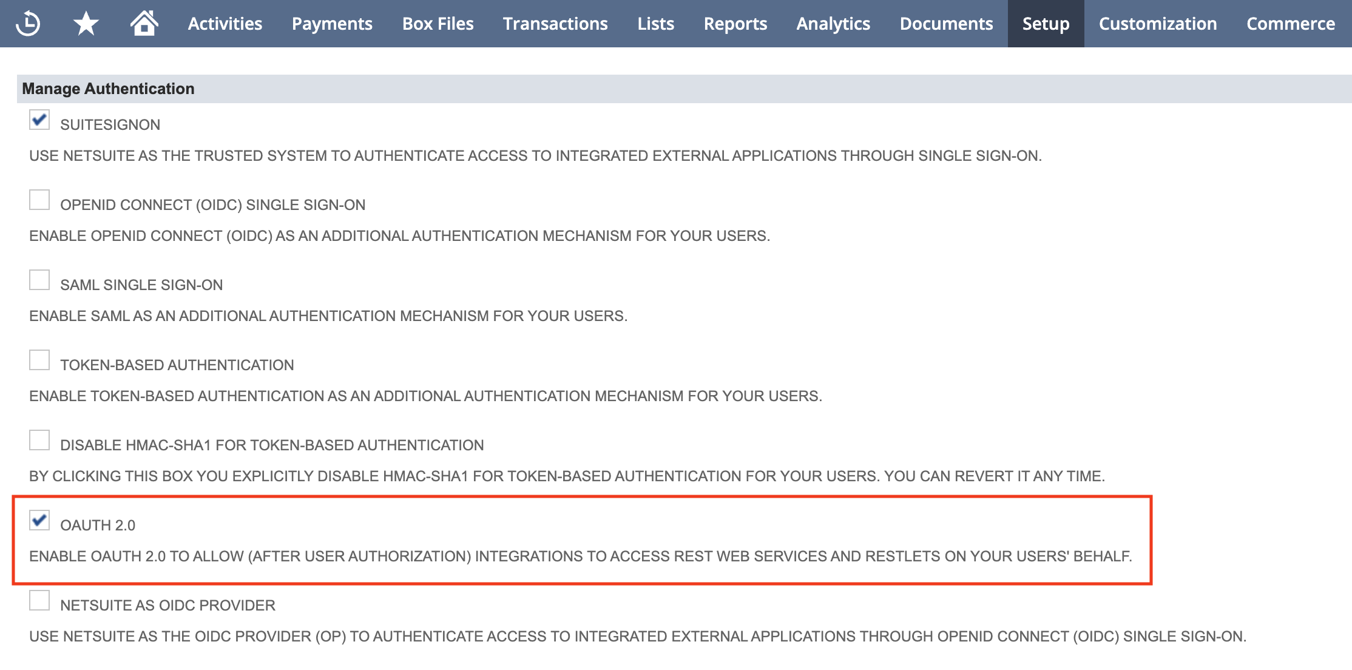This screenshot has height=670, width=1352.
Task: Open the Customization menu
Action: [1158, 24]
